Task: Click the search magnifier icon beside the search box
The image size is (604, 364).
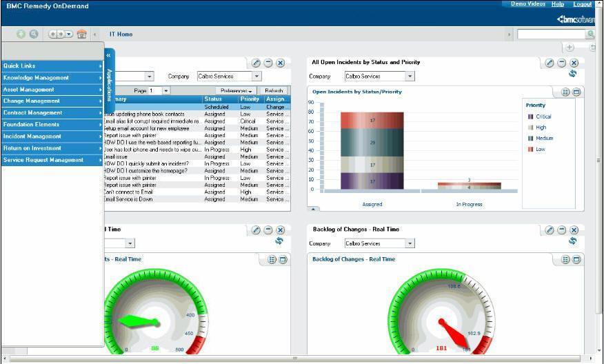Action: (591, 34)
